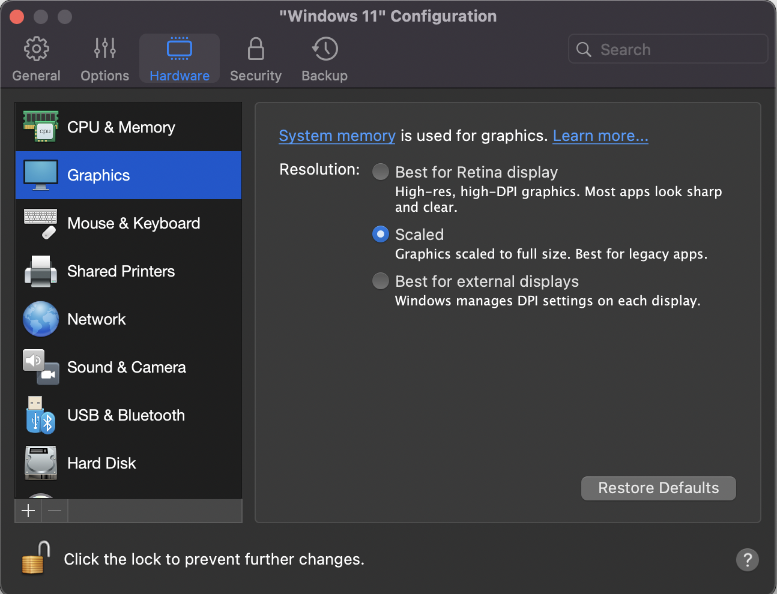Add a device with plus button
Screen dimensions: 777x594
tap(28, 511)
